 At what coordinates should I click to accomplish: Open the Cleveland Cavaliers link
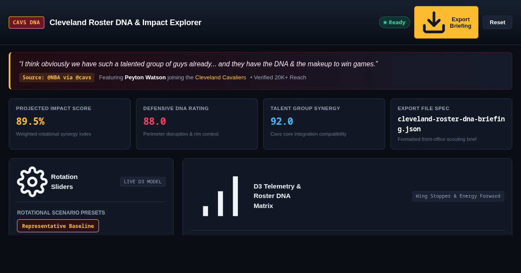[221, 78]
